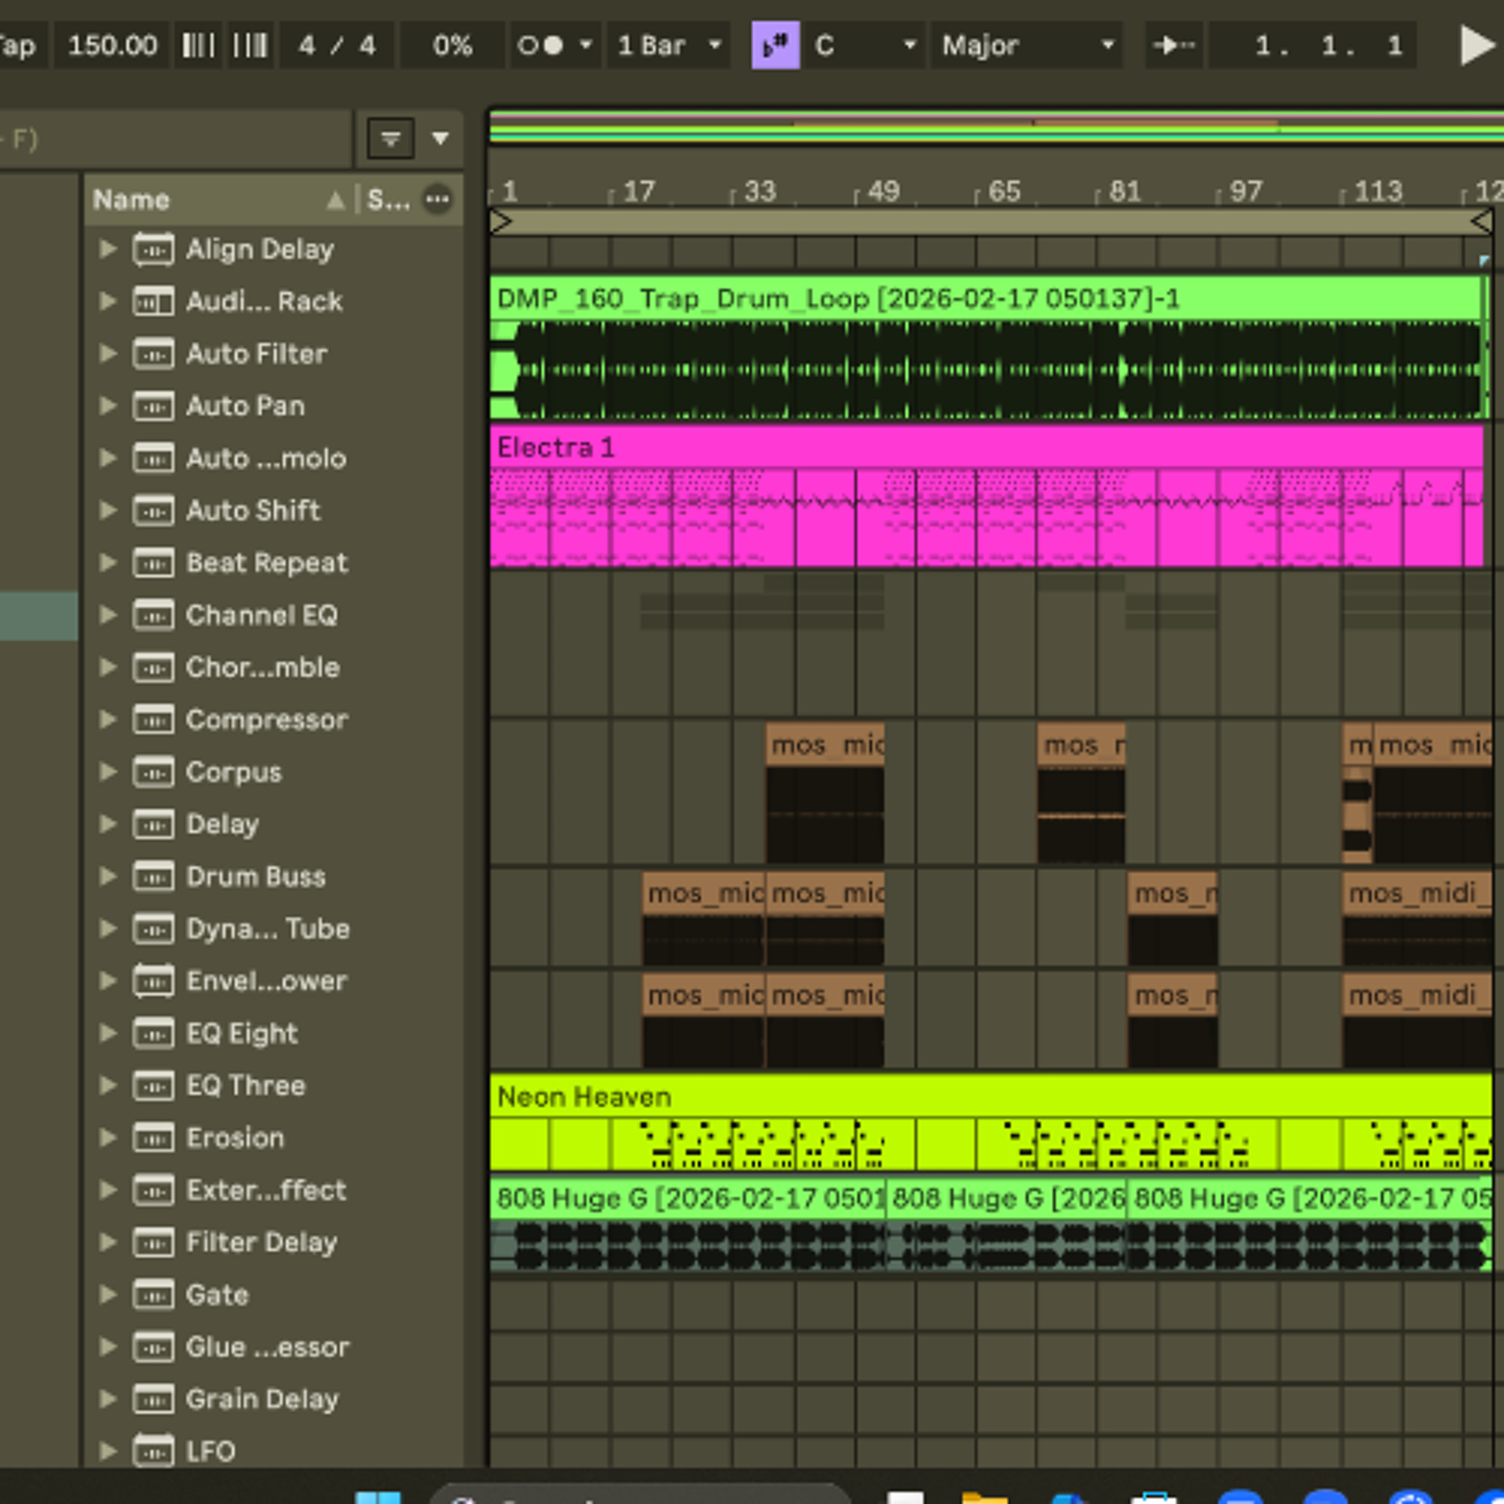Click the Audio Effect Rack icon
Screen dimensions: 1504x1504
point(153,301)
